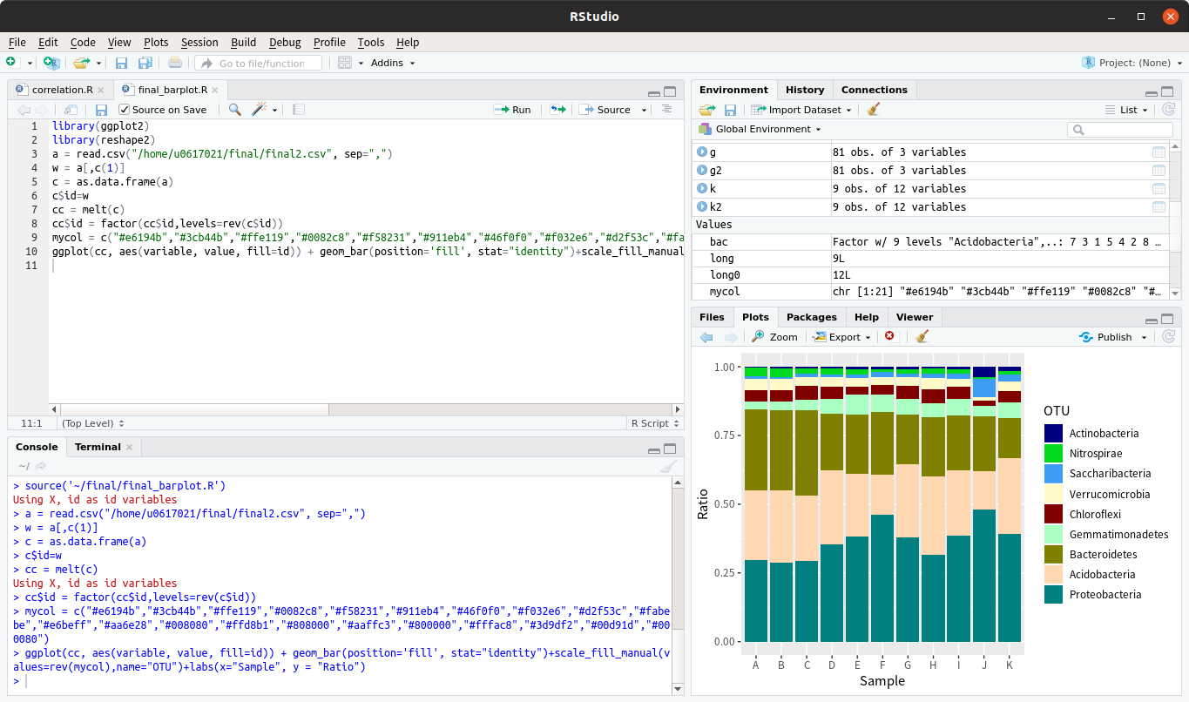Click the find/replace magnifier icon in editor
Viewport: 1189px width, 702px height.
tap(234, 110)
